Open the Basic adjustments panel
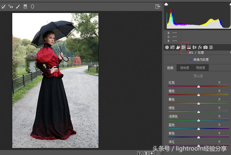 (167, 47)
